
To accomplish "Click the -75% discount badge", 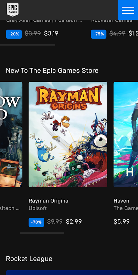I will [x=98, y=34].
